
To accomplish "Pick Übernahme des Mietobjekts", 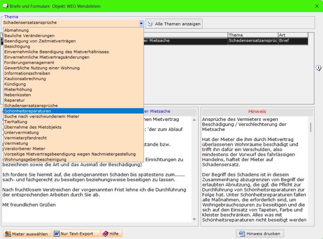I will [x=74, y=127].
